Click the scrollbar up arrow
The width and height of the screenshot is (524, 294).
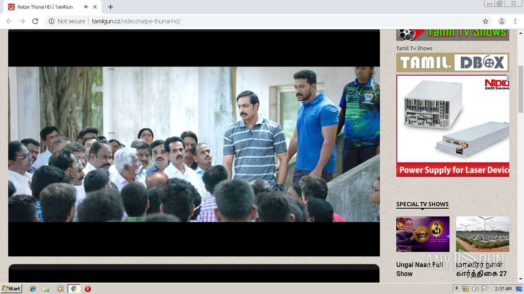(x=521, y=33)
